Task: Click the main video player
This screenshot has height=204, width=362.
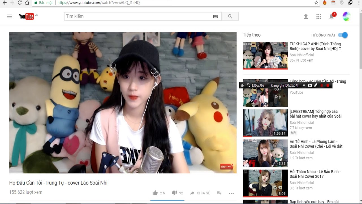Action: tap(123, 102)
